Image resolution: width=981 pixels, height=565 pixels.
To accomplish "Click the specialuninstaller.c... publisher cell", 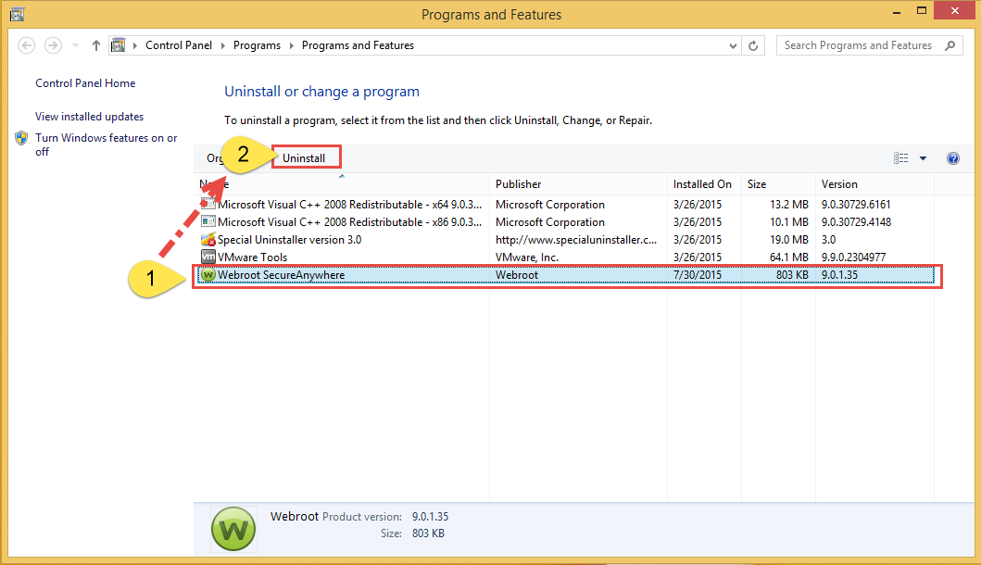I will 576,240.
